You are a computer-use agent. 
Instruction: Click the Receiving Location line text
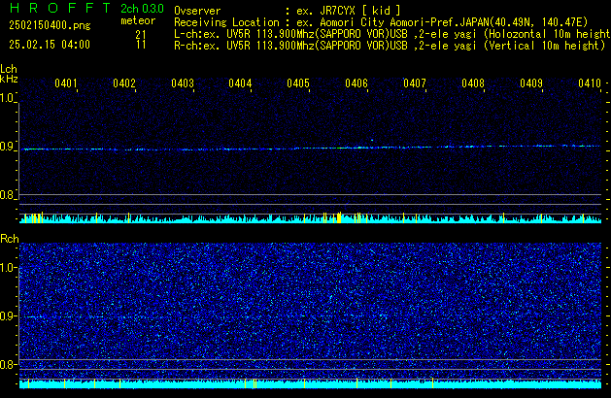coord(381,22)
